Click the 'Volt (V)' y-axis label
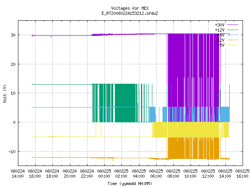The image size is (250, 187). tap(5, 93)
